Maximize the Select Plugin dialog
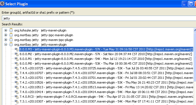 pos(191,4)
